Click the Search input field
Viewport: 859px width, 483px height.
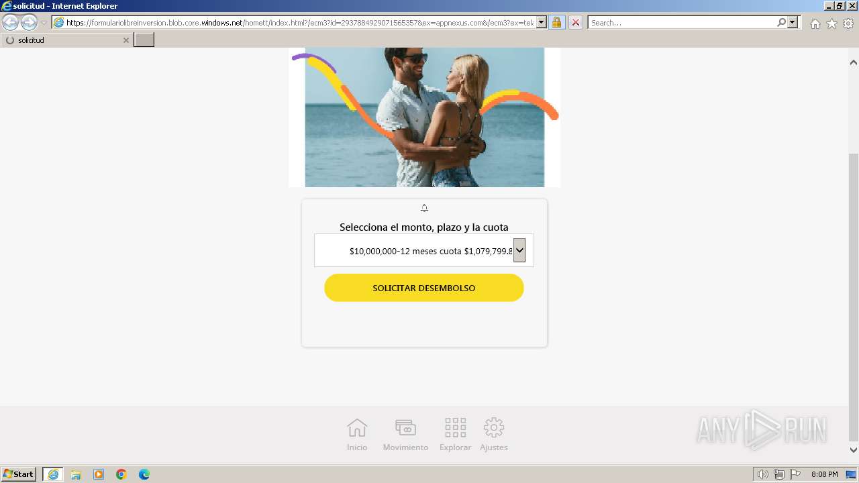tap(682, 22)
